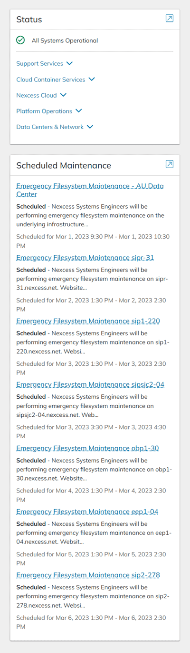Click the Platform Operations label
This screenshot has width=190, height=653.
[x=44, y=111]
